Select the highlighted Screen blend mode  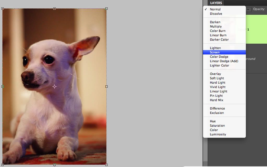[224, 52]
